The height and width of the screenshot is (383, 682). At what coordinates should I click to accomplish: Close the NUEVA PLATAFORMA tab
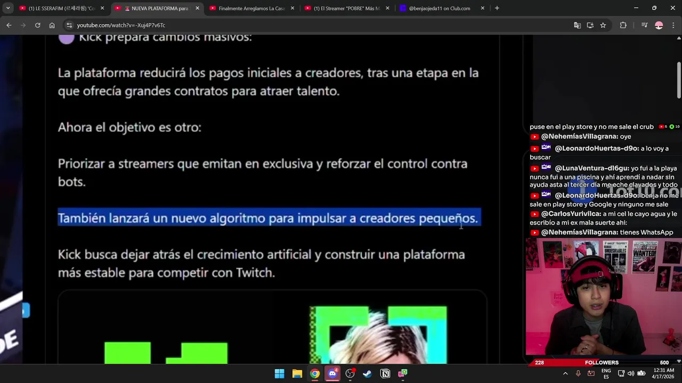point(197,8)
